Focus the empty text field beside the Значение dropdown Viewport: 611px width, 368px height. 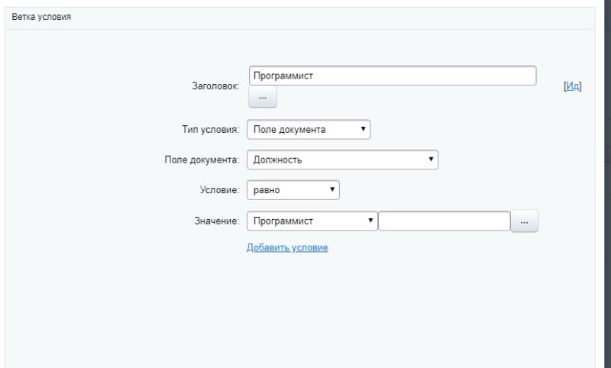click(444, 221)
